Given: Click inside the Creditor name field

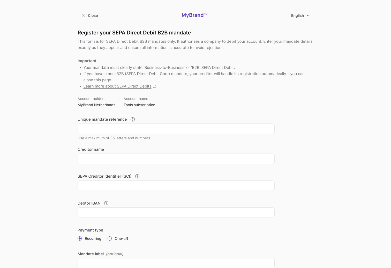Looking at the screenshot, I should pyautogui.click(x=176, y=159).
